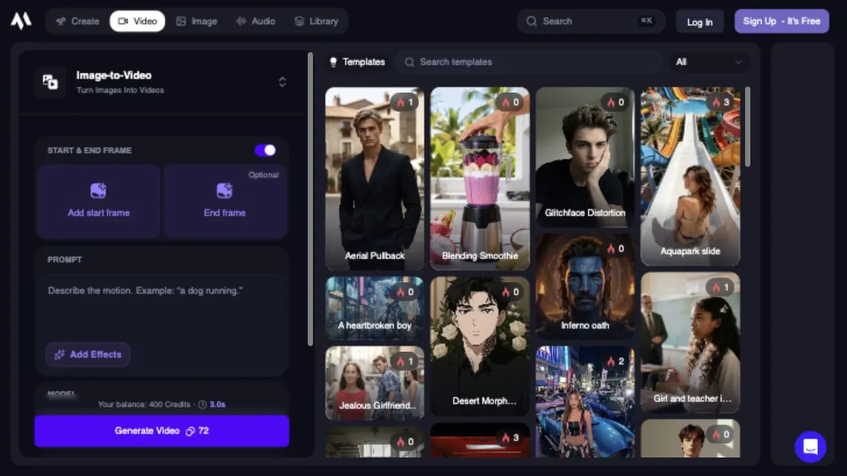Click the top Search bar
847x476 pixels.
pos(591,21)
